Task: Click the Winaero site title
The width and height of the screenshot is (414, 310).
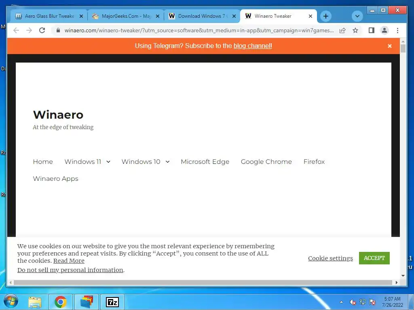Action: 58,115
